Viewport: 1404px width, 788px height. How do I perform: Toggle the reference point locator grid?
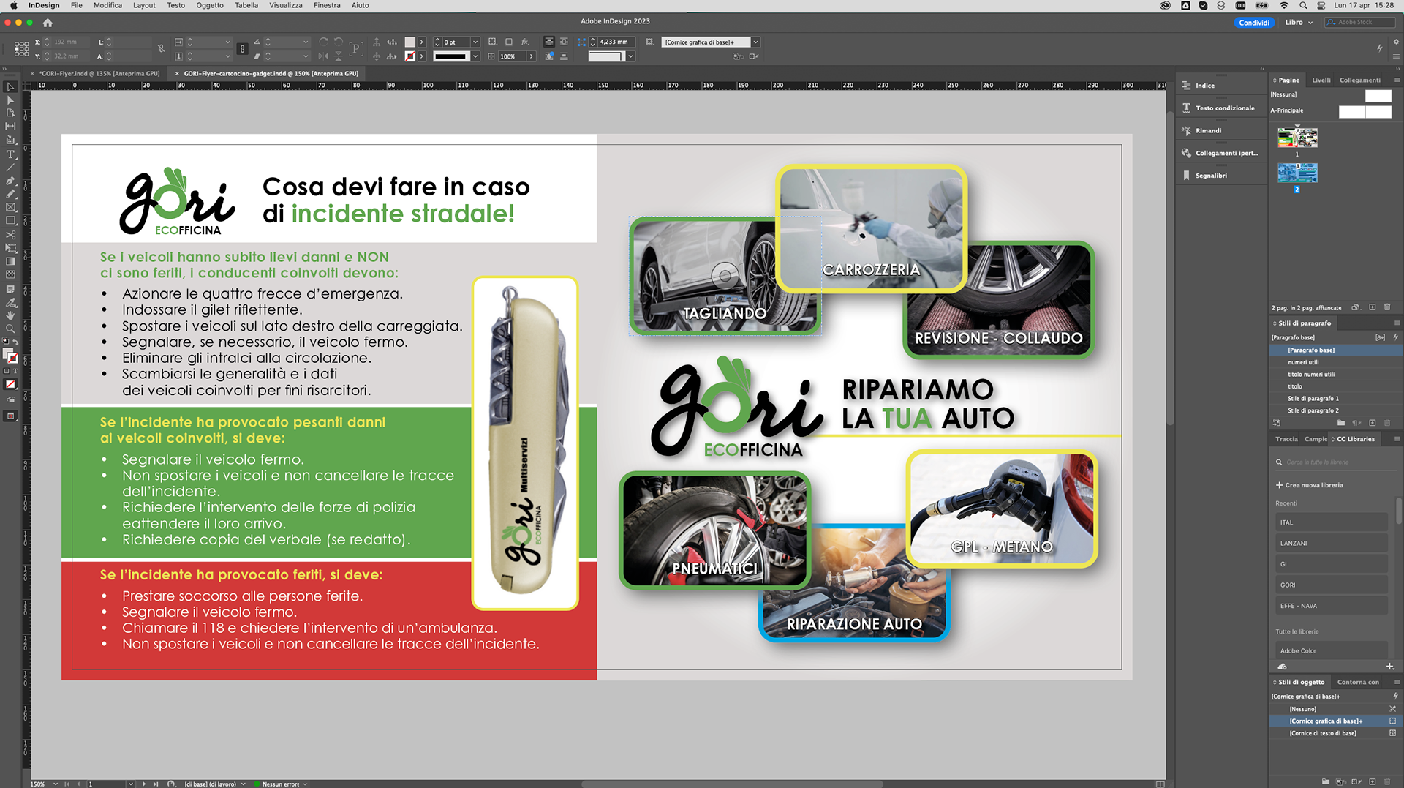click(x=21, y=49)
